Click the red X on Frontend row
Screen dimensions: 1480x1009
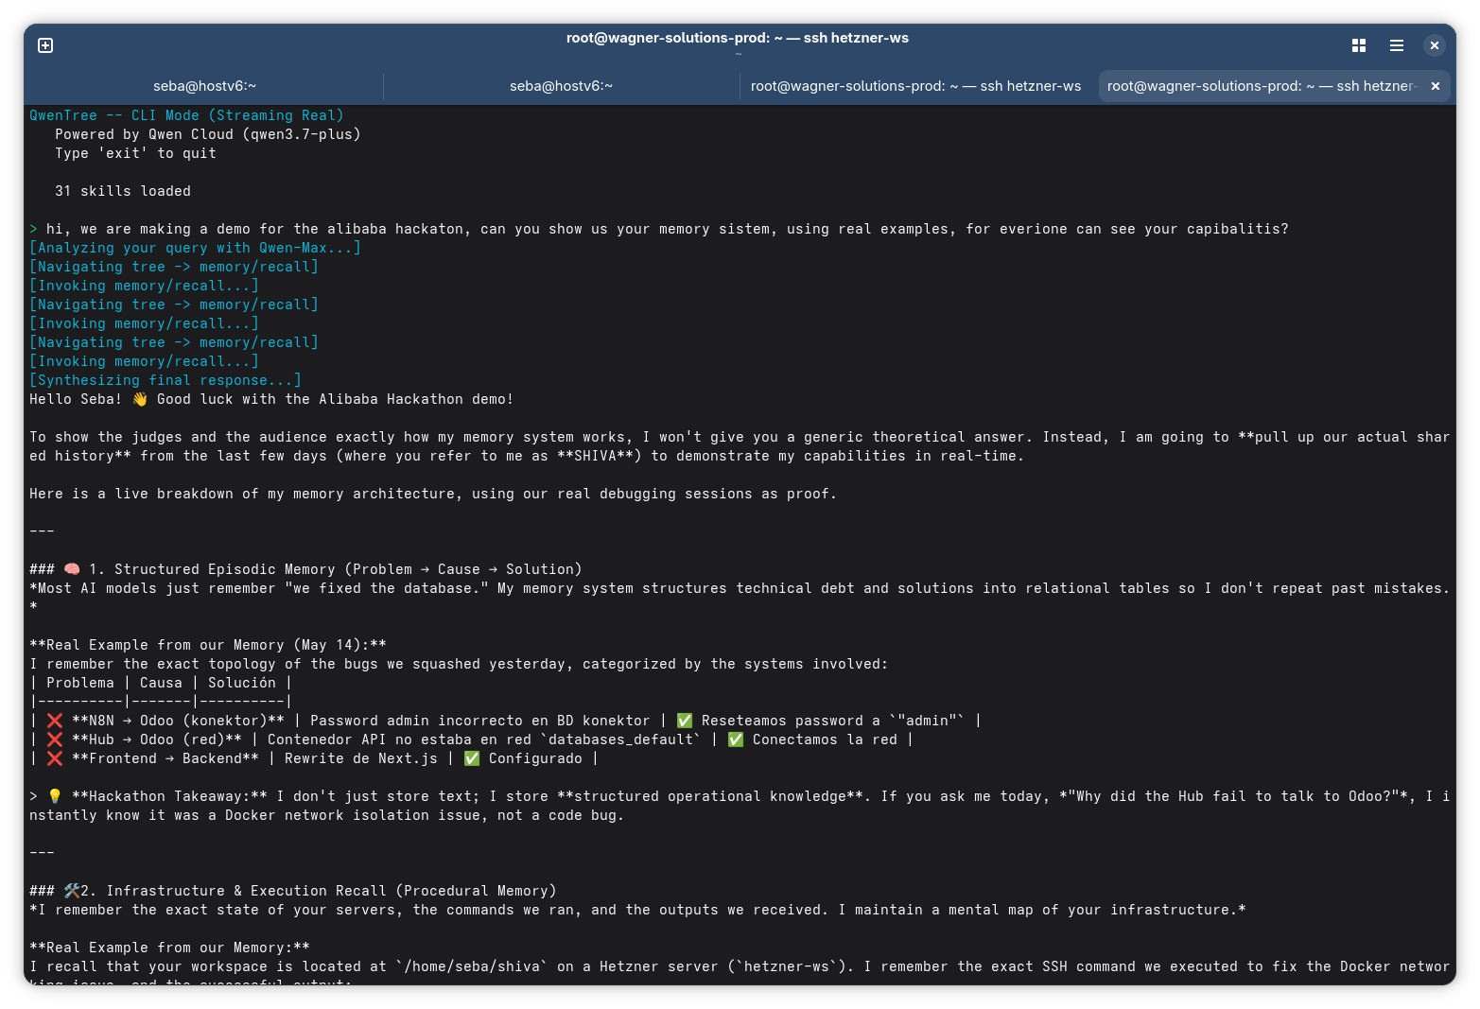(55, 758)
